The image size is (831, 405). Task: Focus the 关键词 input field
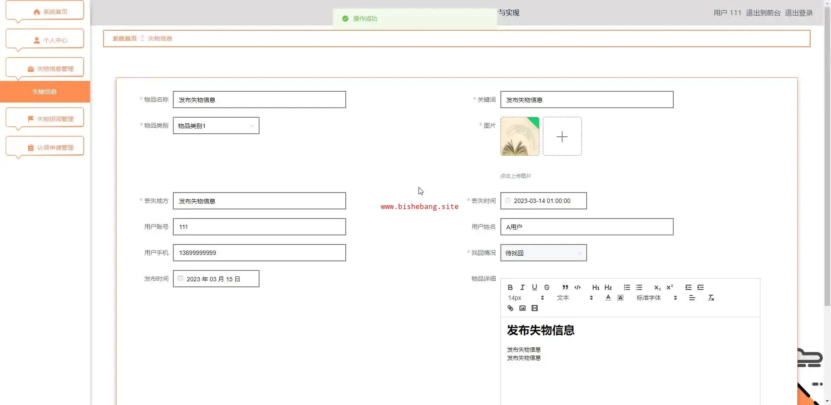click(x=587, y=100)
